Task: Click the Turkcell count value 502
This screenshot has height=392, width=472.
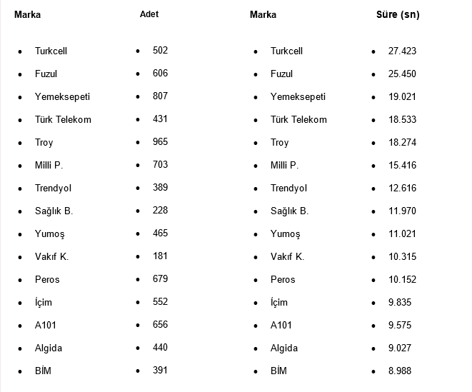Action: (160, 51)
